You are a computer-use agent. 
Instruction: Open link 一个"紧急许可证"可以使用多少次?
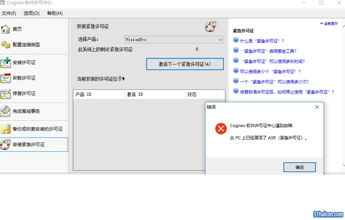tap(274, 82)
